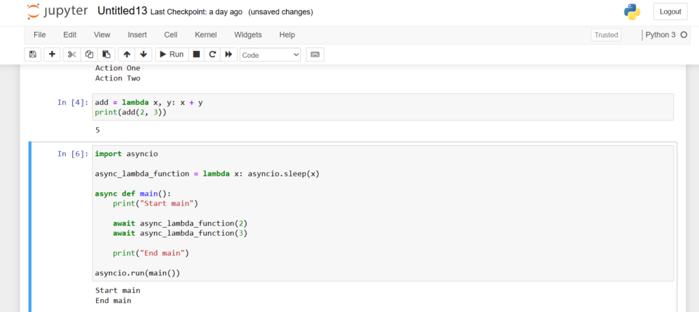This screenshot has height=312, width=699.
Task: Click the In [6] asyncio code cell editor
Action: click(383, 213)
